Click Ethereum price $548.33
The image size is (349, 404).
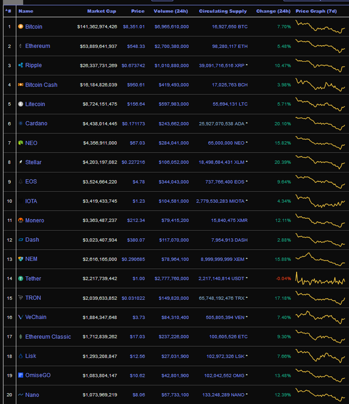(136, 46)
